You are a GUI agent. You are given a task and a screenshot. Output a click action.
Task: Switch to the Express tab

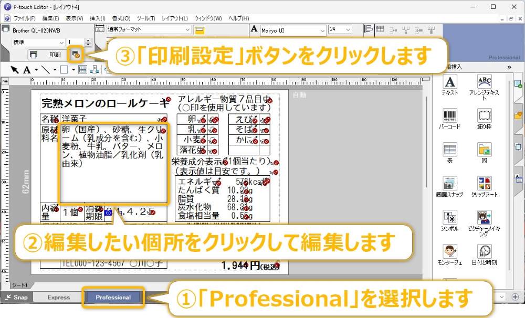[x=58, y=297]
